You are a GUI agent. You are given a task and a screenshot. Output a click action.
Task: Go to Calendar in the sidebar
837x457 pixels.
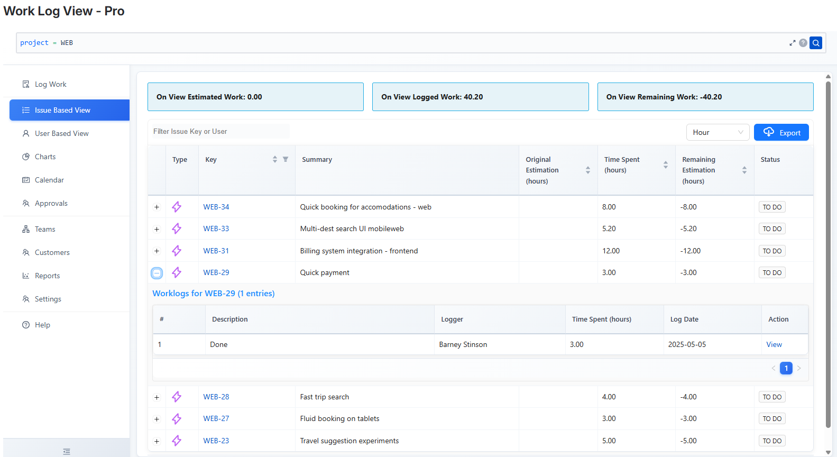pos(49,180)
